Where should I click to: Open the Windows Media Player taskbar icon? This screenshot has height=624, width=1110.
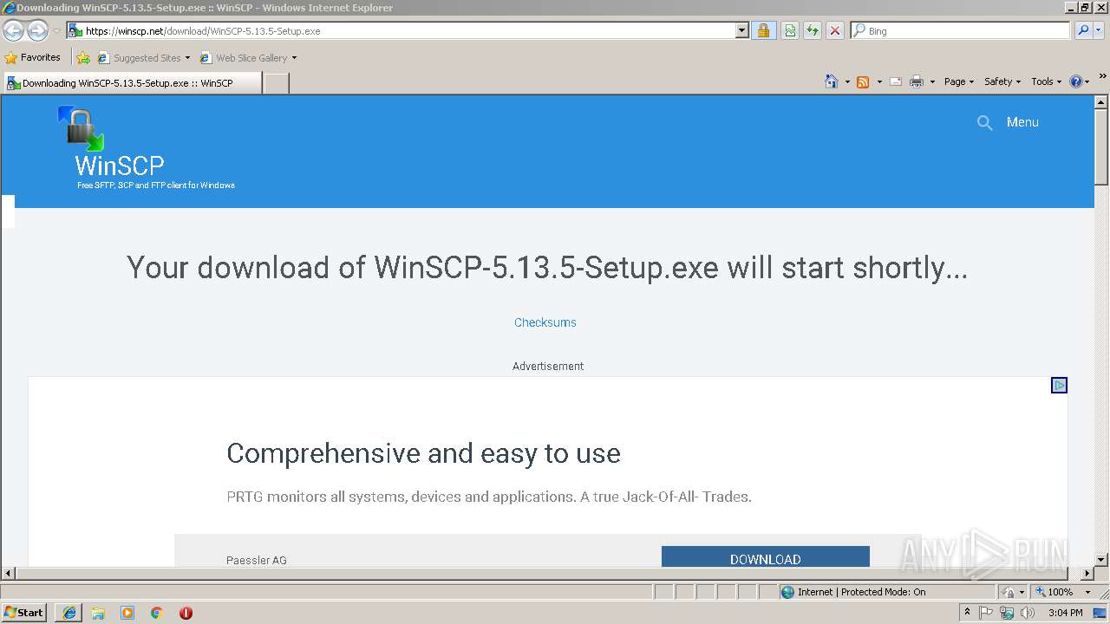click(127, 613)
